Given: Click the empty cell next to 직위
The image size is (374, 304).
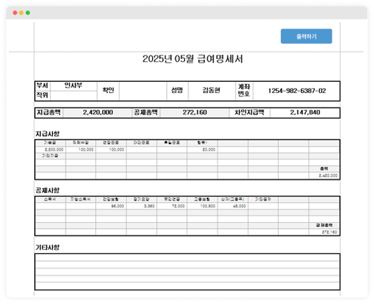Looking at the screenshot, I should click(x=74, y=96).
